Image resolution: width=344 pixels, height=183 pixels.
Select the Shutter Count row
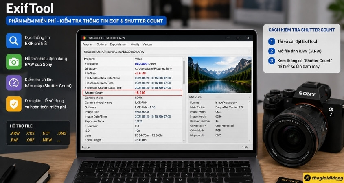(132, 93)
